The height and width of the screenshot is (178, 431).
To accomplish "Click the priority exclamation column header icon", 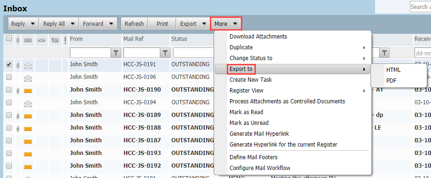I will [65, 40].
